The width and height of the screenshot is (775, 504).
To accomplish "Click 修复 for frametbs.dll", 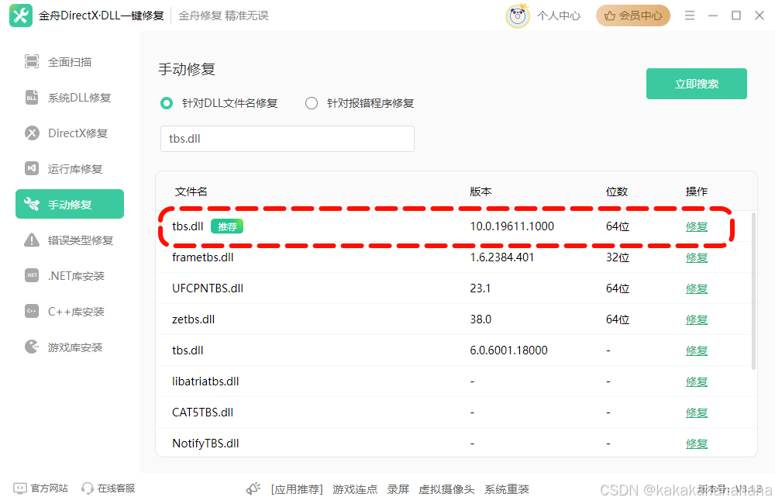I will coord(696,257).
